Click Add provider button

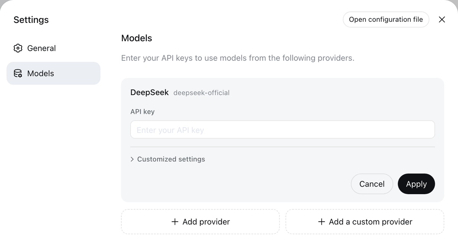click(200, 222)
